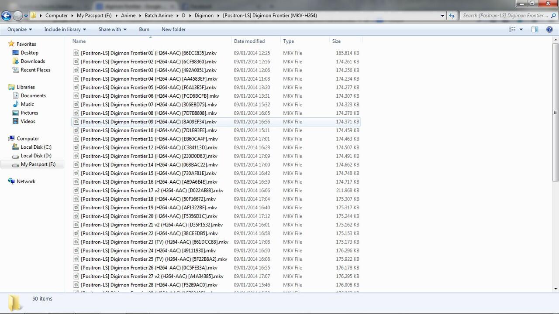Go forward using the Forward arrow button
Screen dimensions: 559x314
[x=17, y=16]
